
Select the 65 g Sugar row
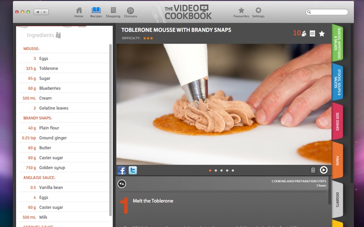pos(64,78)
